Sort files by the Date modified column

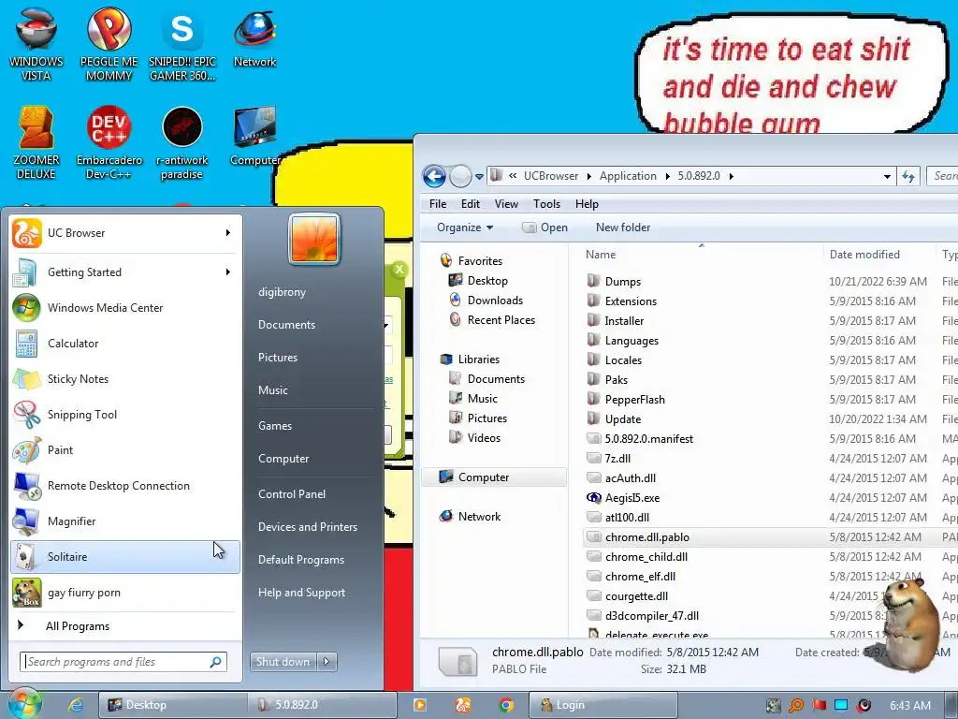click(x=878, y=255)
